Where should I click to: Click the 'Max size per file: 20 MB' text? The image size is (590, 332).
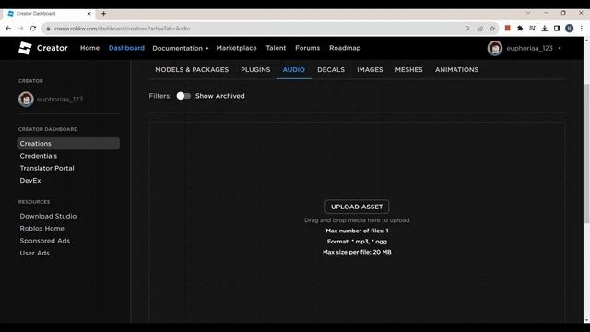(x=357, y=252)
